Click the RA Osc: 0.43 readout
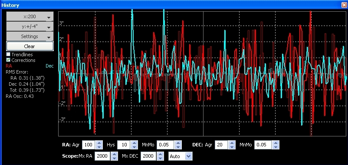Viewport: 348px width, 165px height. (x=20, y=96)
